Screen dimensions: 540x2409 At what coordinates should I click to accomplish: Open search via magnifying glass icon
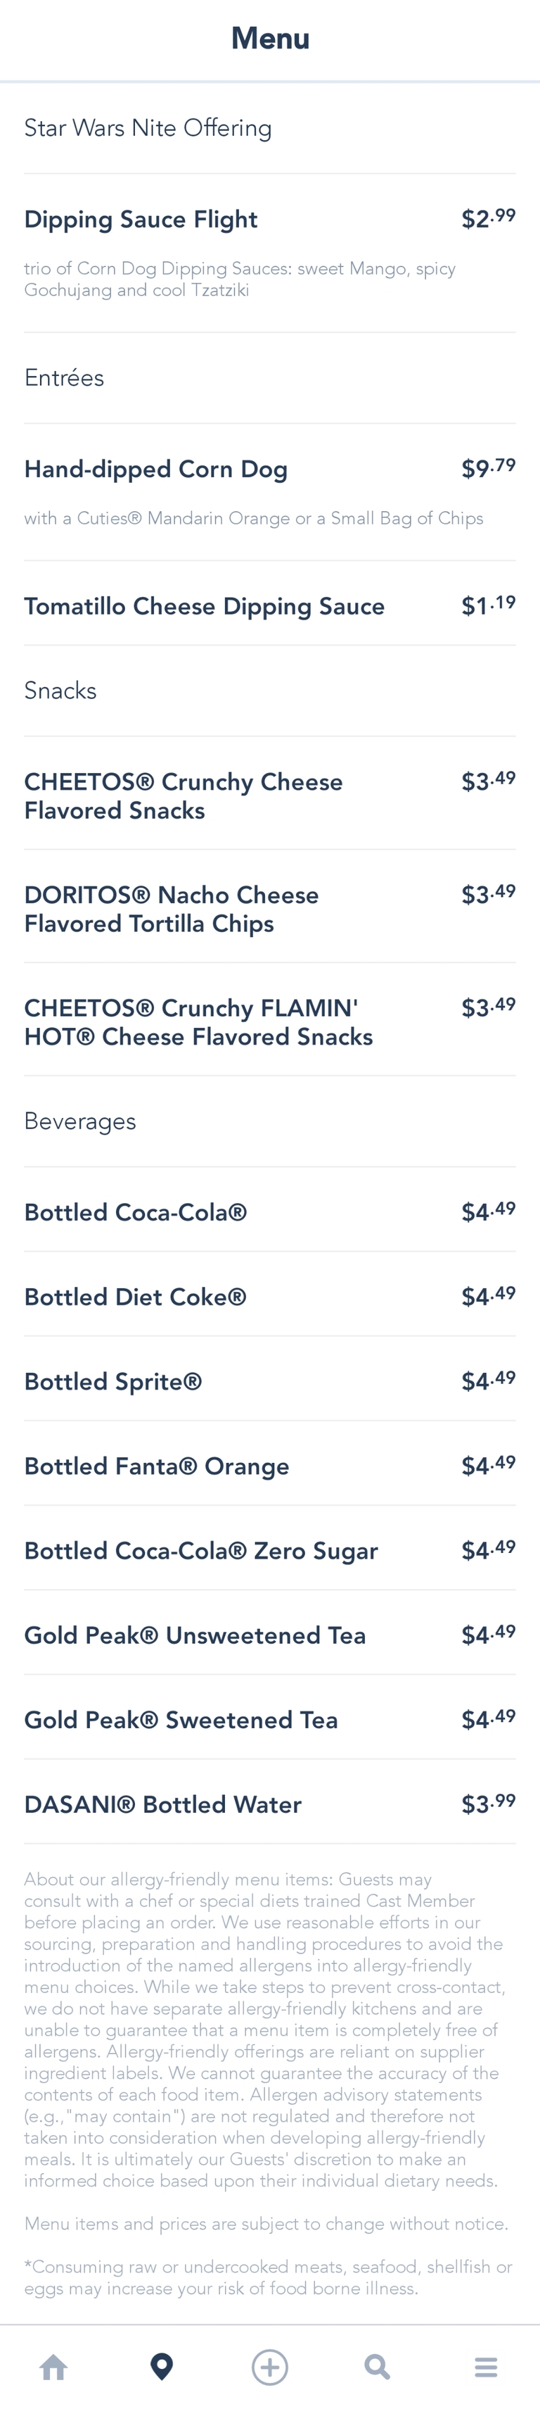click(378, 2367)
